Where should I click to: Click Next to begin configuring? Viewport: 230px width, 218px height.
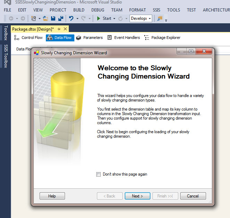[138, 196]
